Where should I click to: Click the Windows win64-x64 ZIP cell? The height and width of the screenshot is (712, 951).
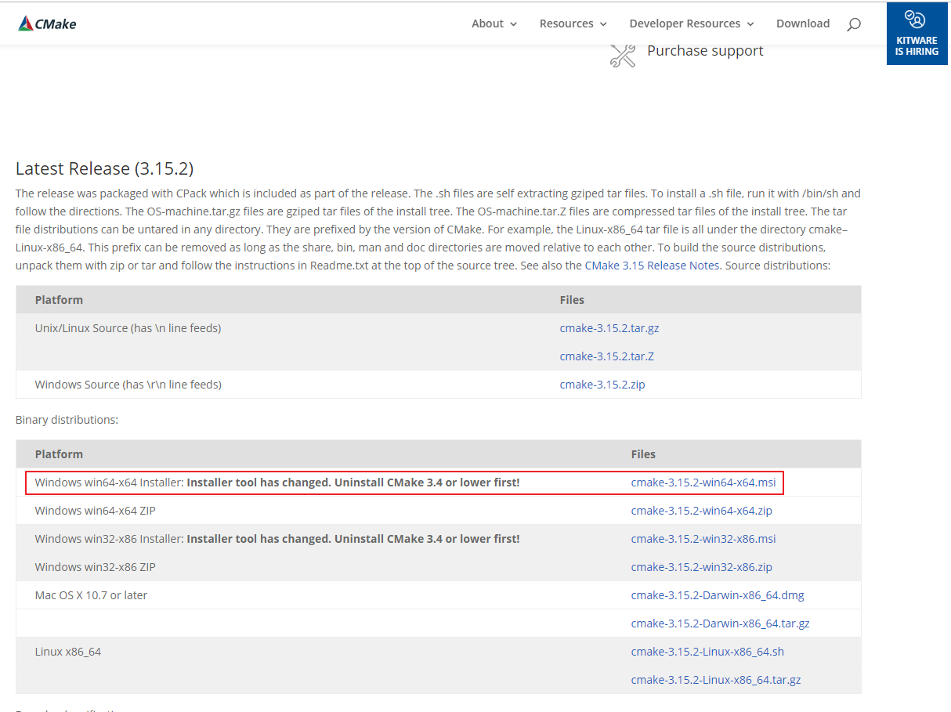[x=95, y=511]
